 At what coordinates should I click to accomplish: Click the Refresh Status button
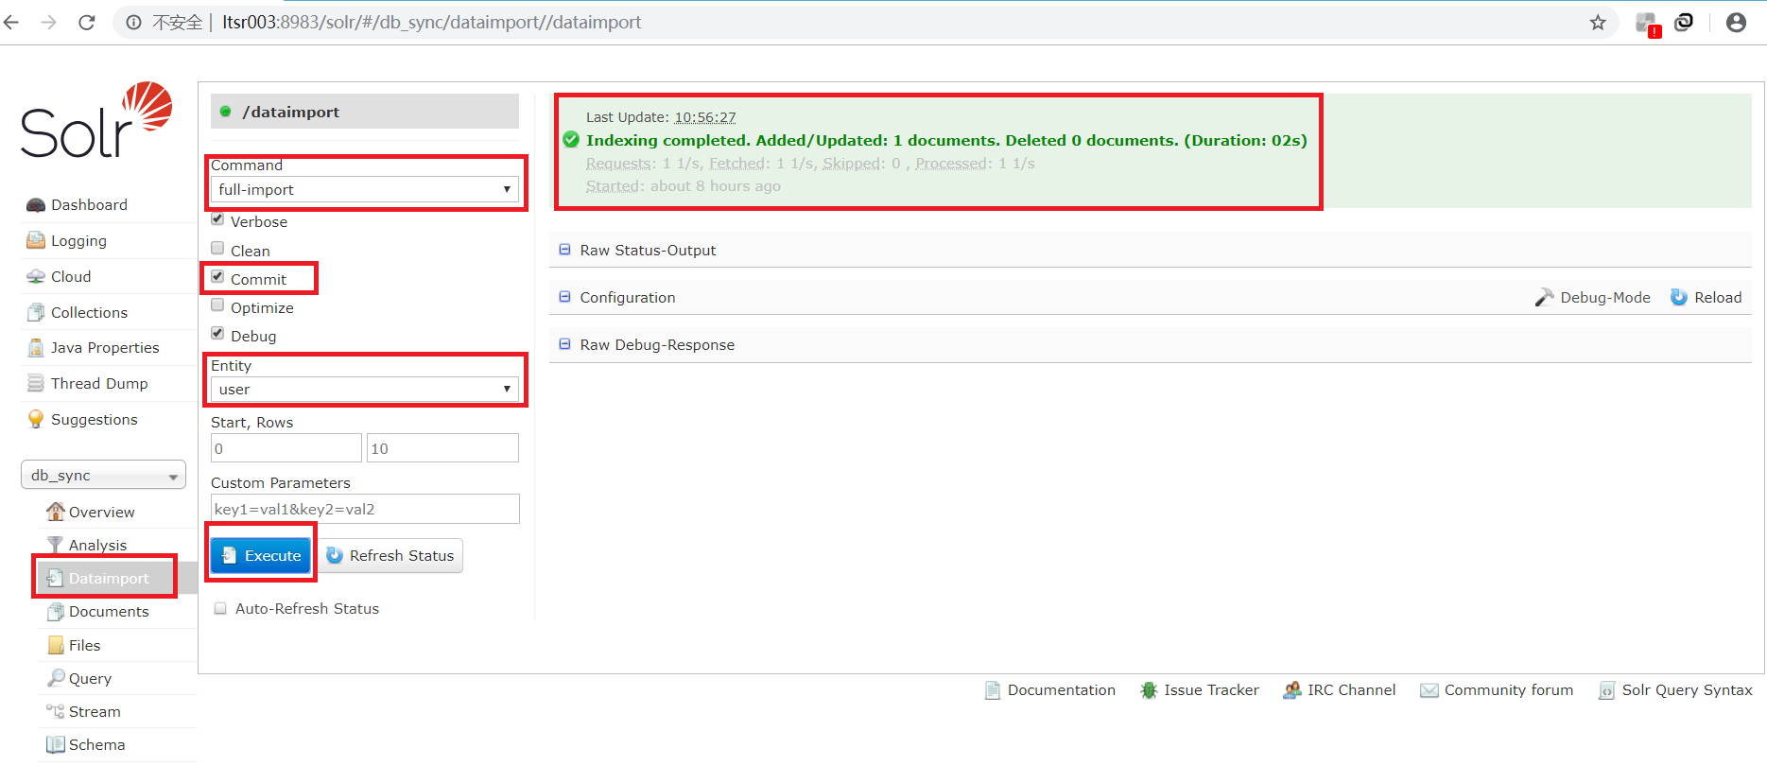[x=390, y=555]
